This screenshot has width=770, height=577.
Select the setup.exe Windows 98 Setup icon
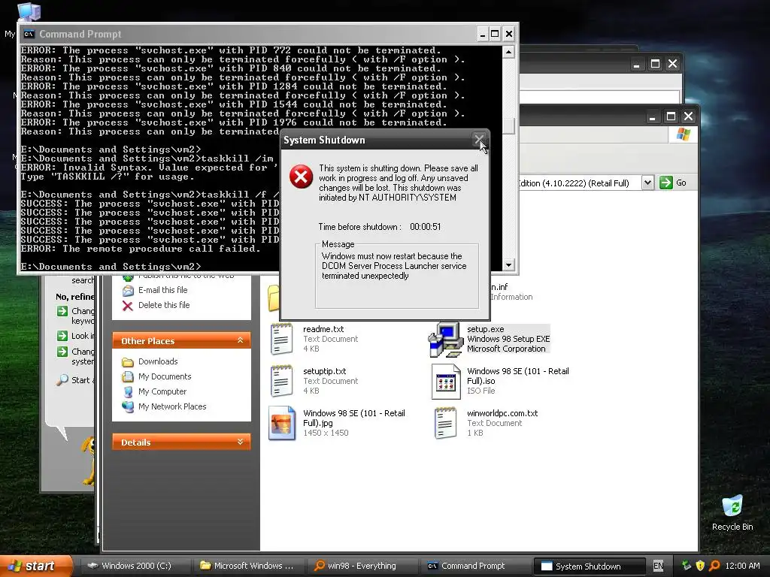click(445, 339)
